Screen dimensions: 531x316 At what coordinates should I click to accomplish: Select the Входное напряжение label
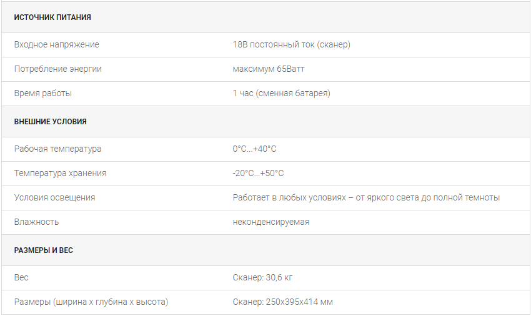(x=57, y=45)
